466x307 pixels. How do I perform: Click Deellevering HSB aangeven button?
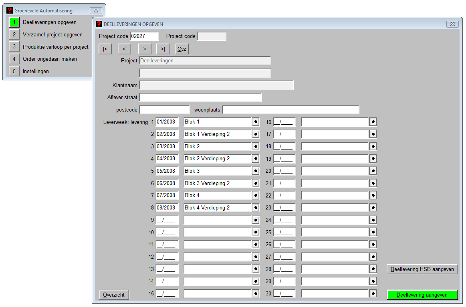point(422,269)
